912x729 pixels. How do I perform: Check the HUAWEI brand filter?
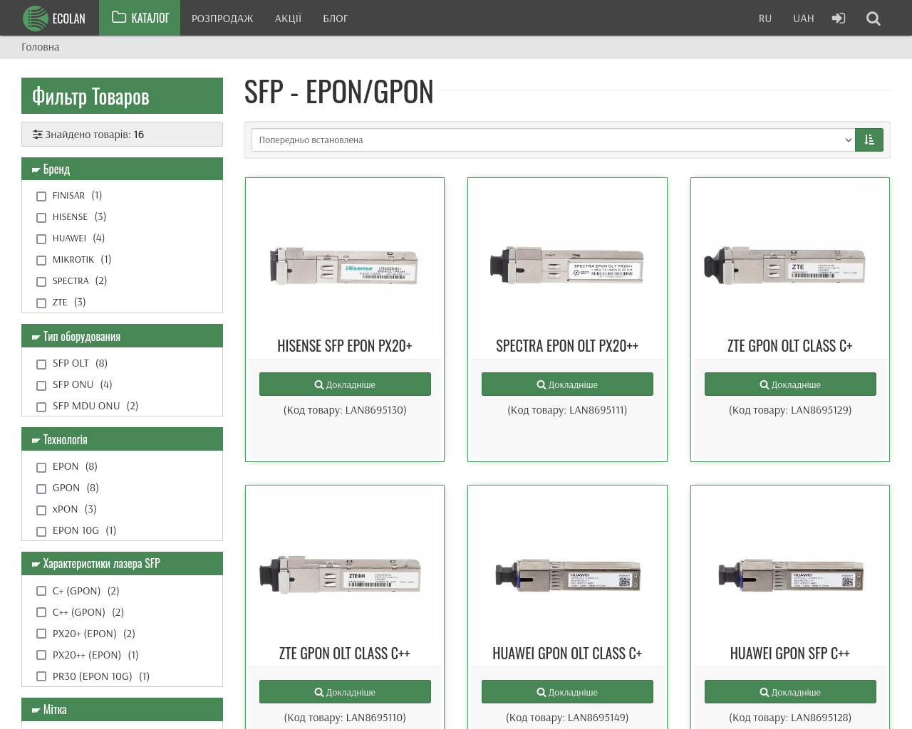[41, 238]
